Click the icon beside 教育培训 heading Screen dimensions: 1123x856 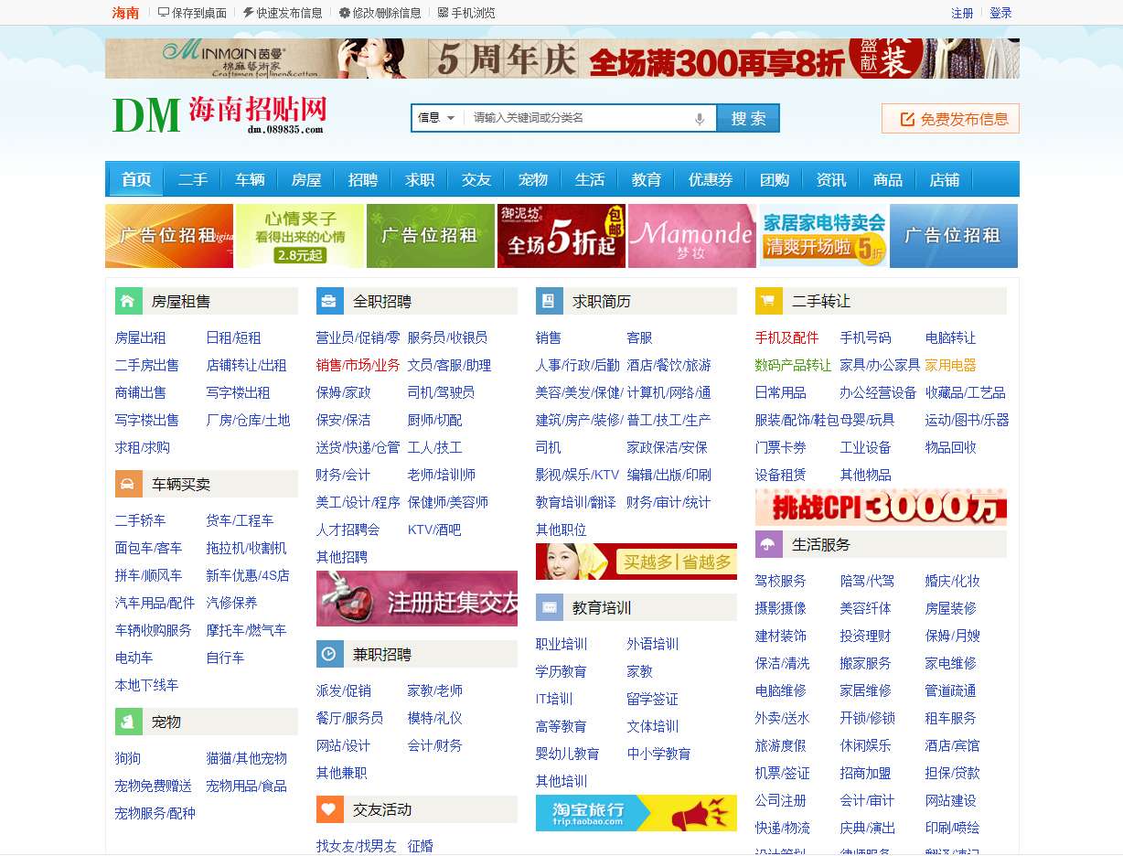[549, 607]
